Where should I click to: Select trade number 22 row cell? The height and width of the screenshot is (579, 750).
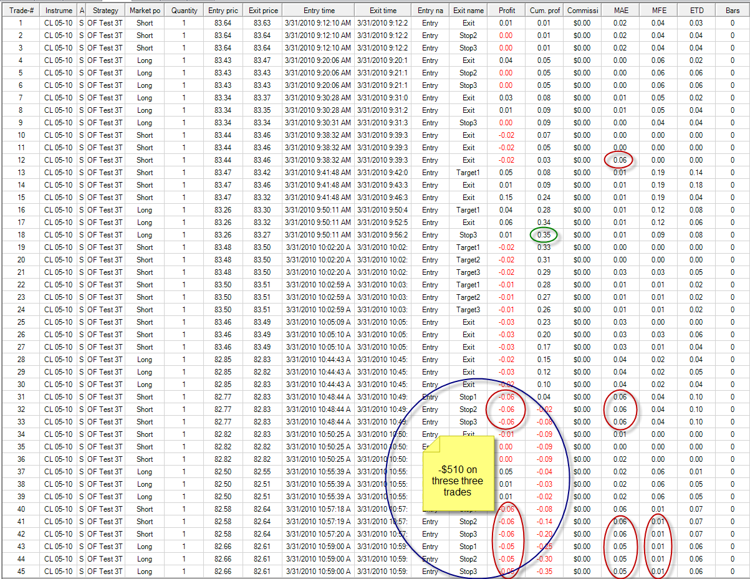(21, 285)
